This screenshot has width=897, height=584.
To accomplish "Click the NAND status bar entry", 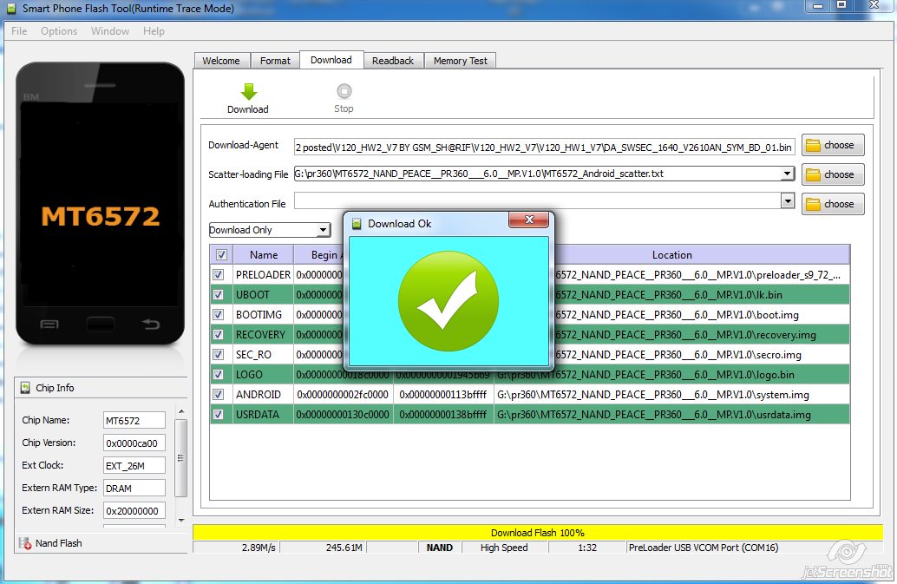I will click(439, 548).
